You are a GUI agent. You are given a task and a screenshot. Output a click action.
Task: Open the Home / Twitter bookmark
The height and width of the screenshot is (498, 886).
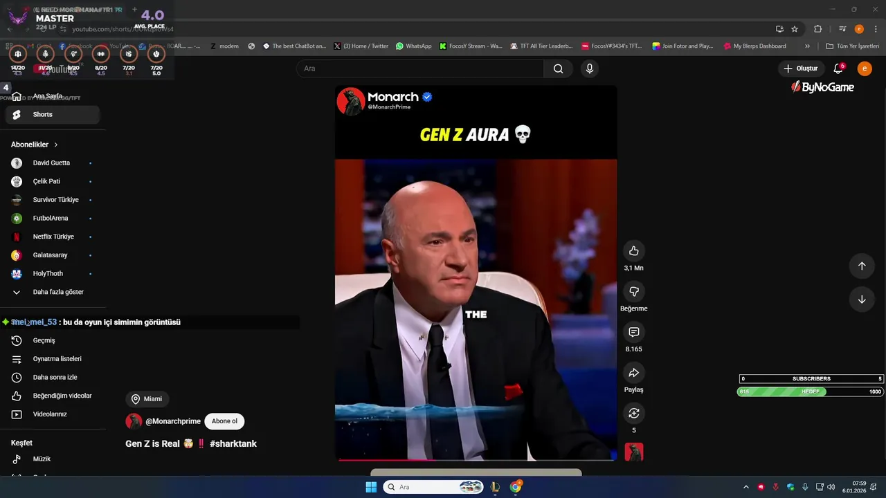pos(361,46)
